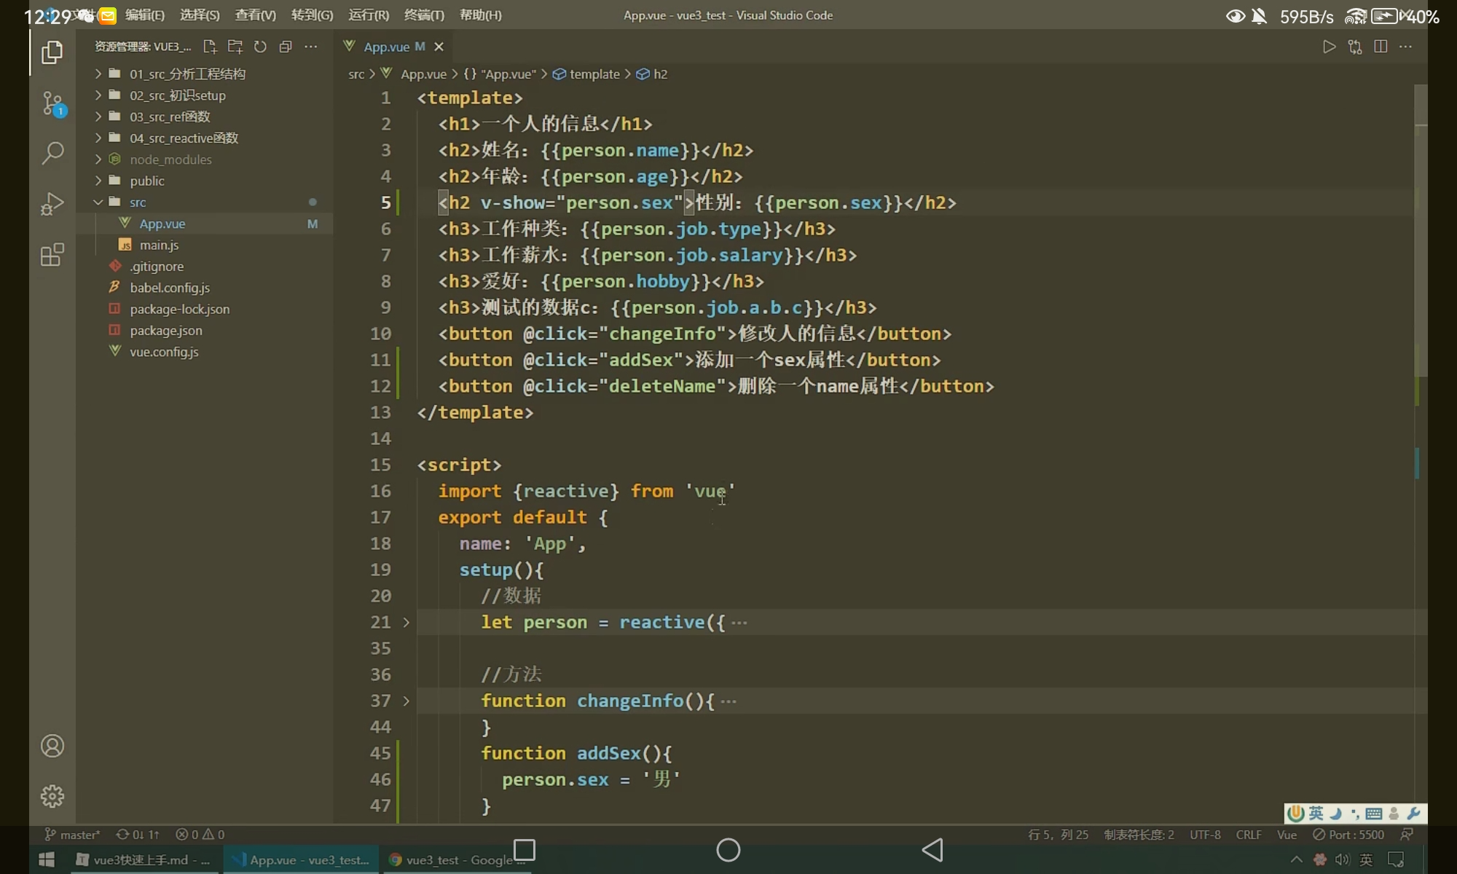
Task: Click the New Folder icon in explorer
Action: (x=235, y=47)
